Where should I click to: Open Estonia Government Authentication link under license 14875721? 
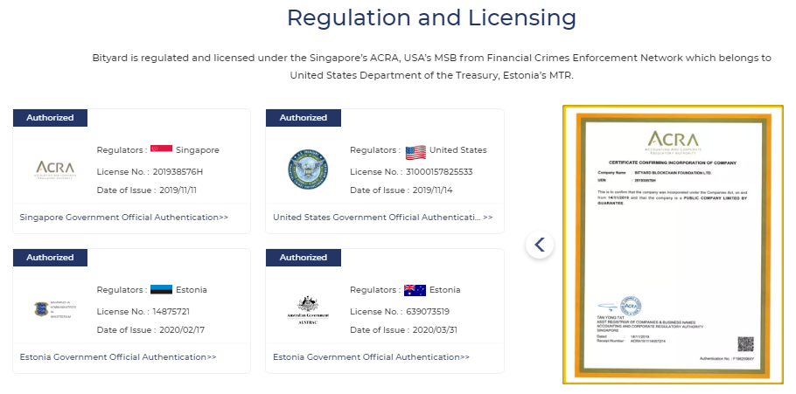click(x=118, y=357)
